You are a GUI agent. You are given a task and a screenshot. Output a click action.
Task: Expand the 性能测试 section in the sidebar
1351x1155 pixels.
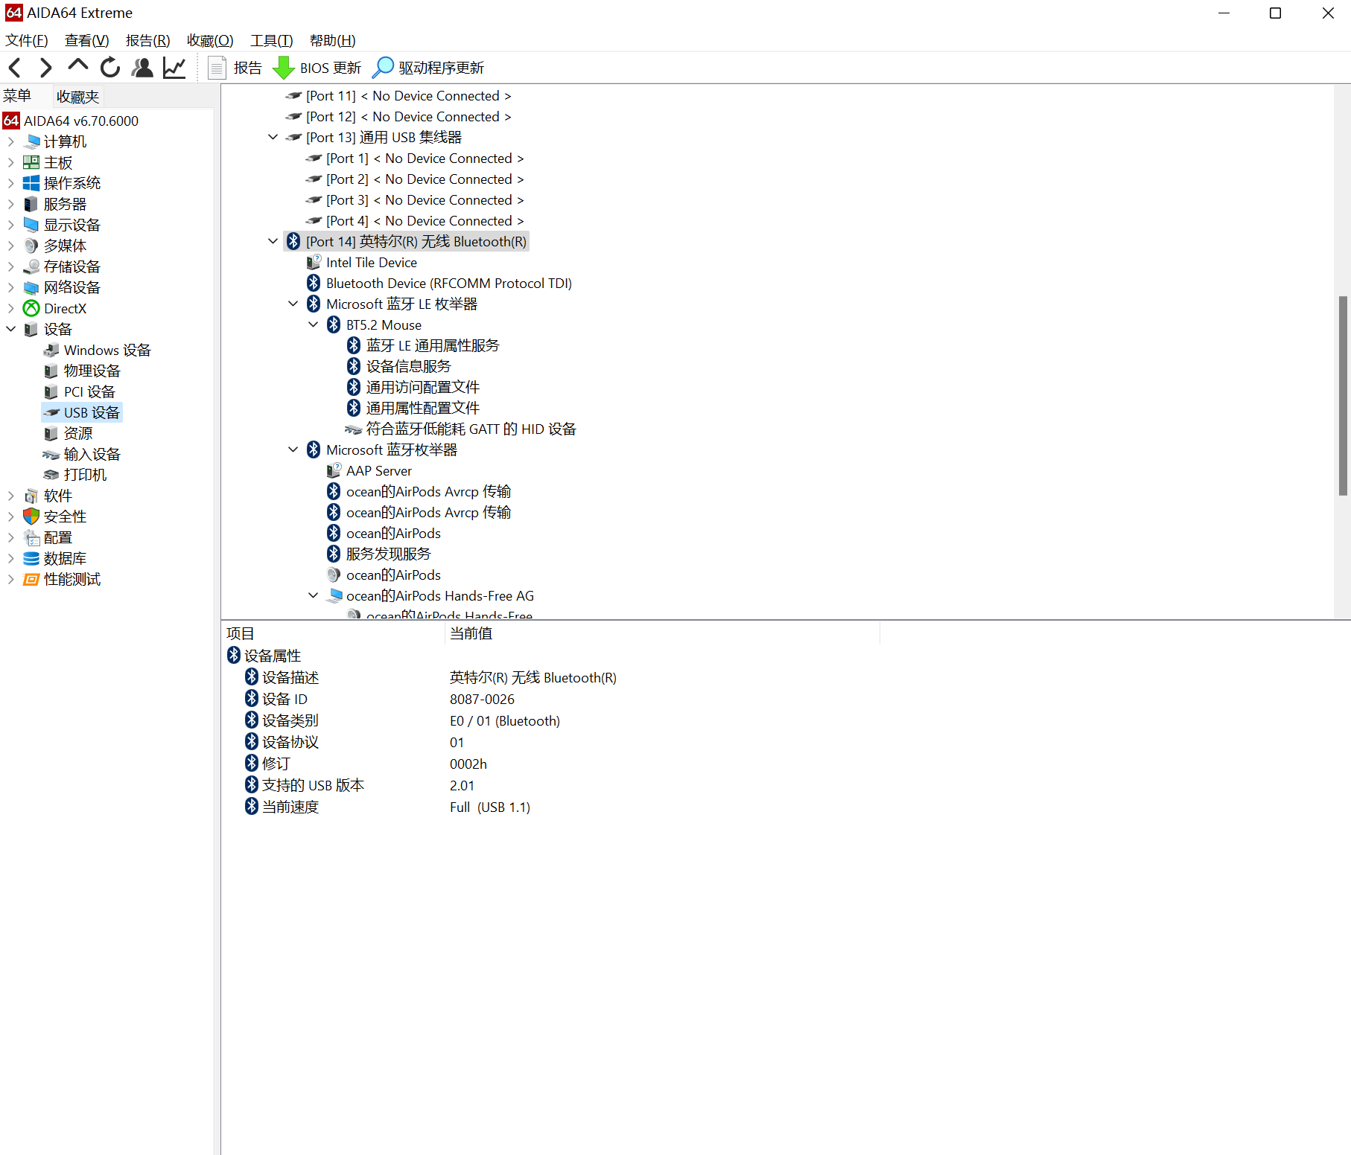pyautogui.click(x=10, y=580)
